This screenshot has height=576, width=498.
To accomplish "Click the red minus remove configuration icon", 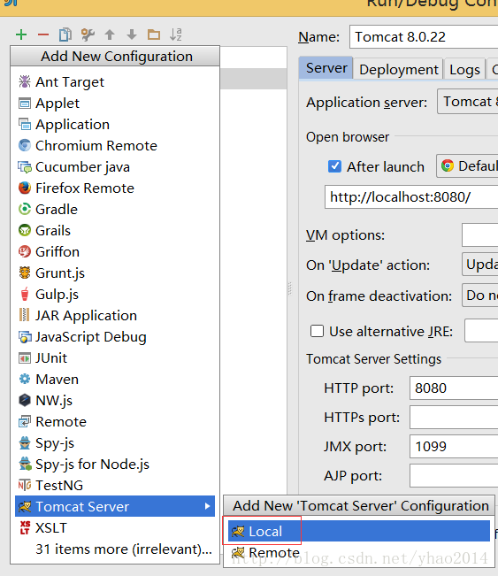I will pos(43,35).
